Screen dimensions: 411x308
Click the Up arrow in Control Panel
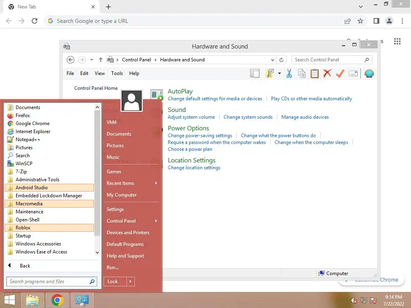click(101, 60)
